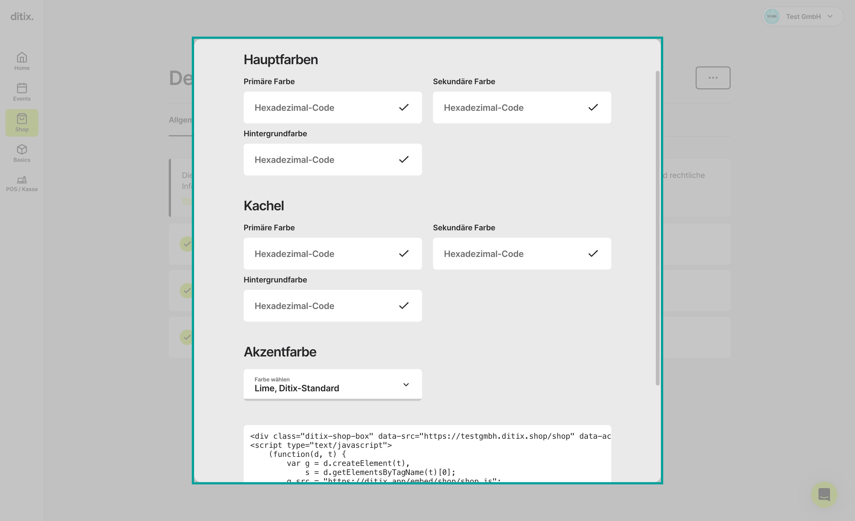
Task: Switch to the Allgemein tab
Action: pyautogui.click(x=181, y=120)
